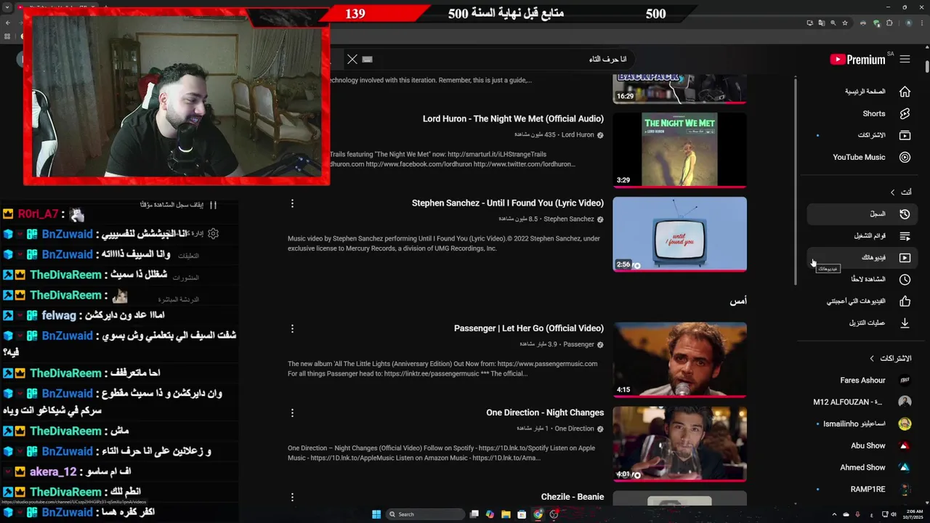
Task: Open Ahmed Show channel subscription
Action: 863,467
